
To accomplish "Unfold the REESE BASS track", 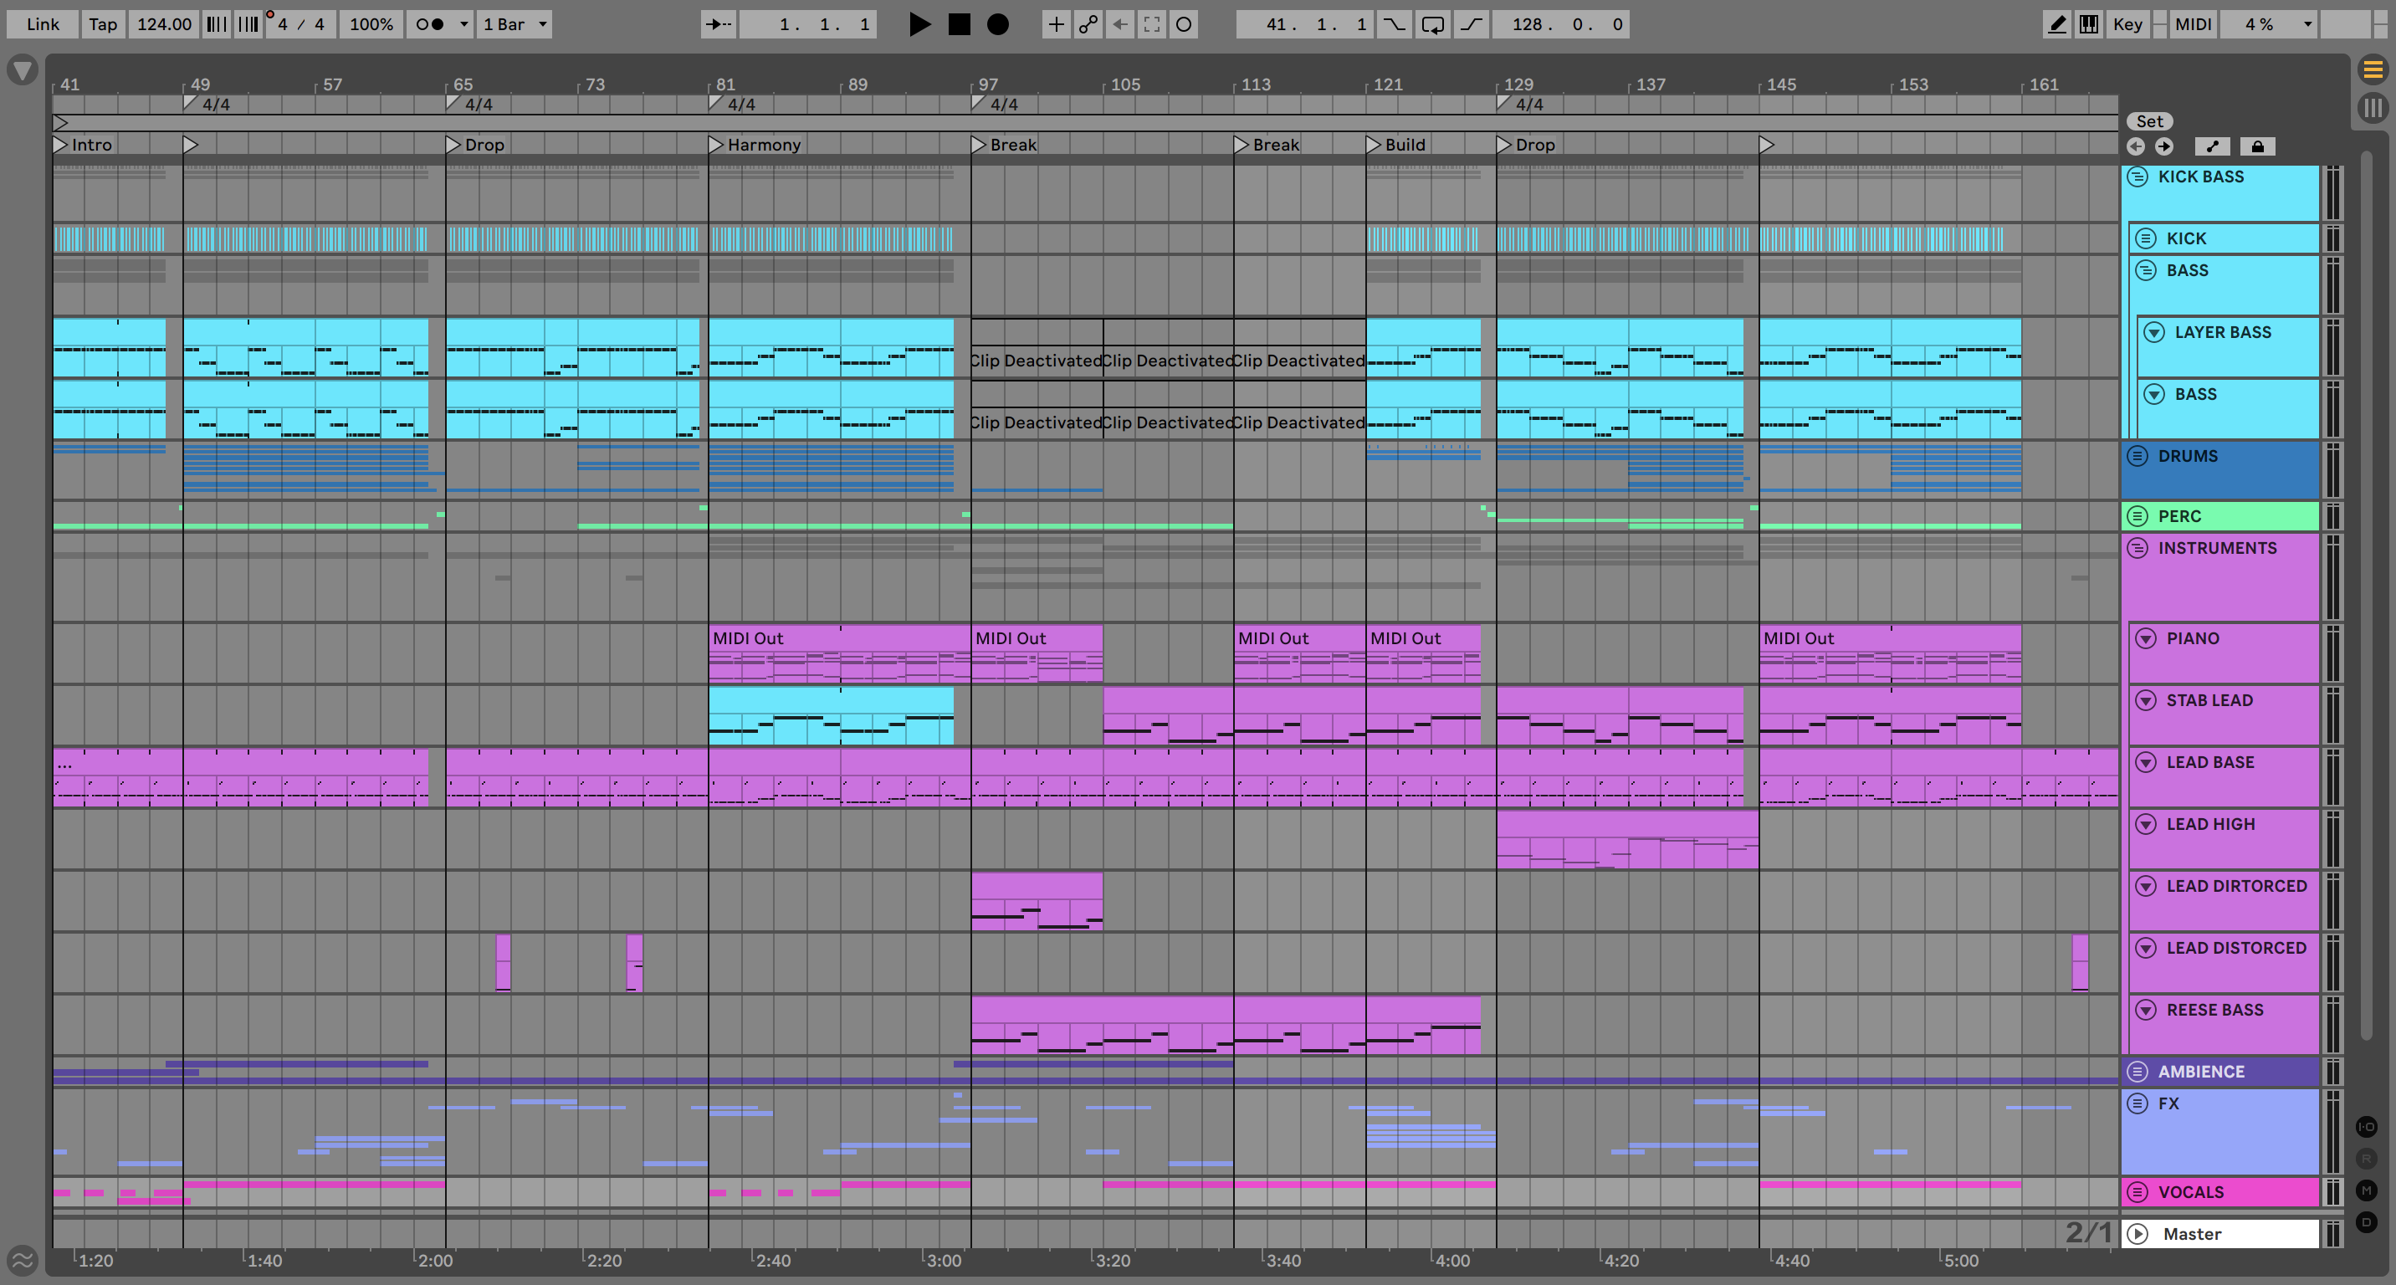I will click(x=2146, y=1010).
